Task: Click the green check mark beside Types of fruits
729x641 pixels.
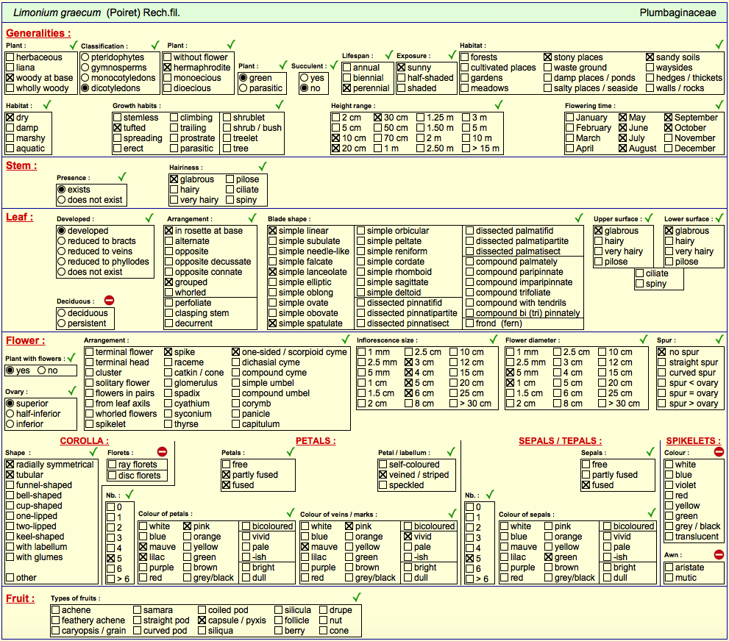Action: click(357, 598)
